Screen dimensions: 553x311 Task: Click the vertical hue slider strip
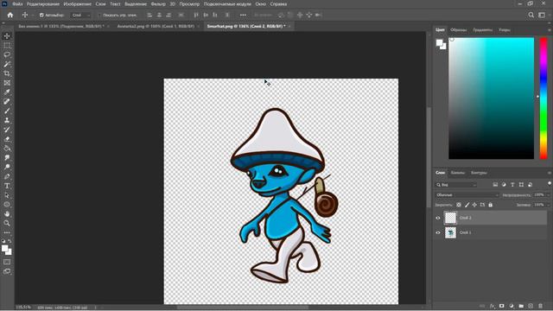(543, 98)
